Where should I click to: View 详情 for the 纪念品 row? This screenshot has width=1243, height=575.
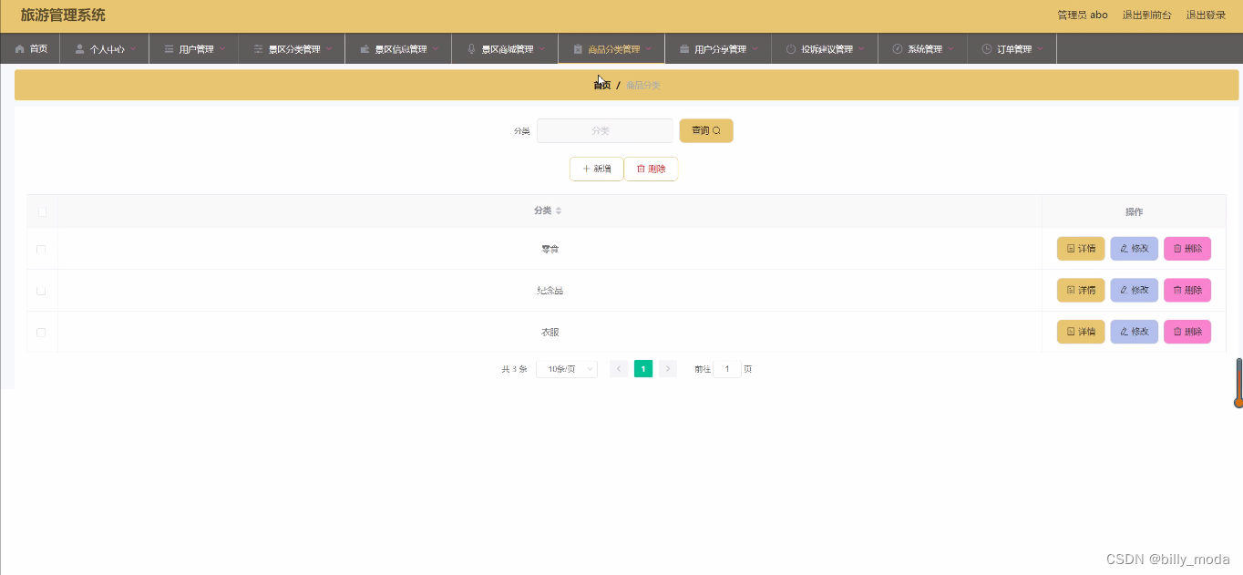[x=1081, y=290]
